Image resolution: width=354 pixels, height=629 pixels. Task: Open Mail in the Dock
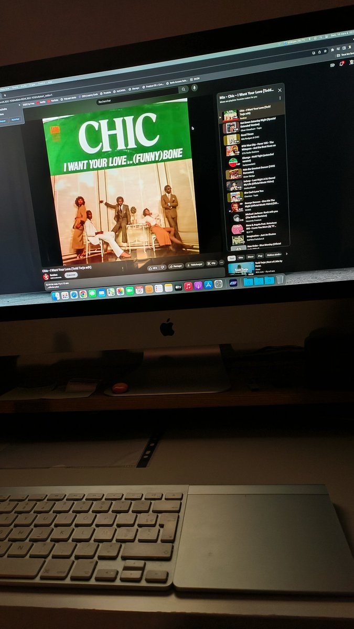pyautogui.click(x=102, y=294)
